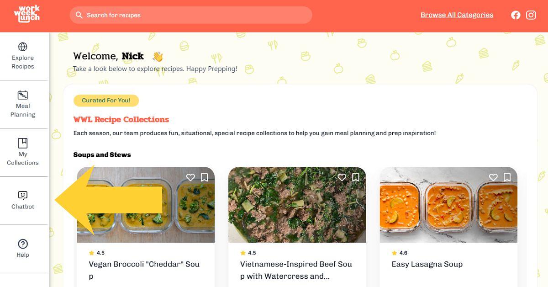548x287 pixels.
Task: Select Explore Recipes in the sidebar
Action: [23, 56]
